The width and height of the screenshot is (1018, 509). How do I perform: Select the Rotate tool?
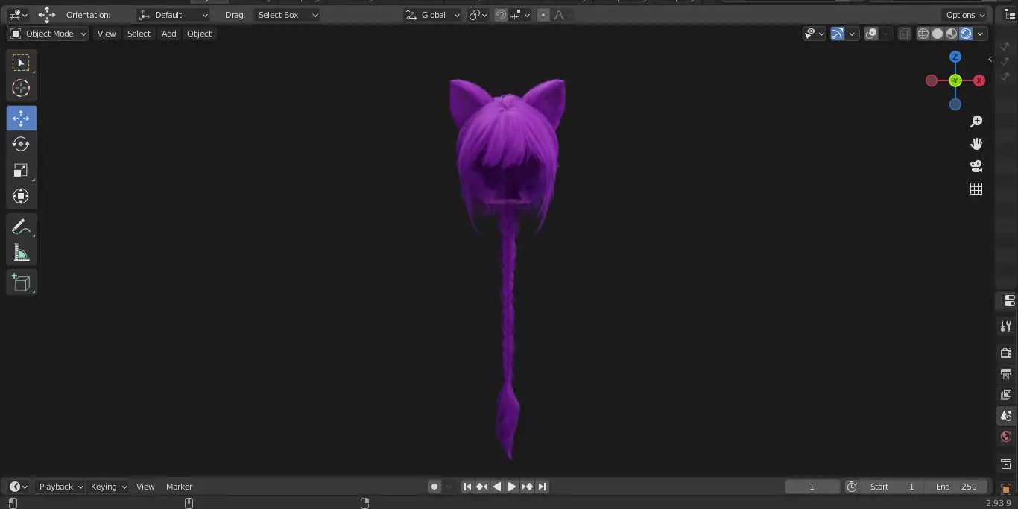[x=21, y=144]
